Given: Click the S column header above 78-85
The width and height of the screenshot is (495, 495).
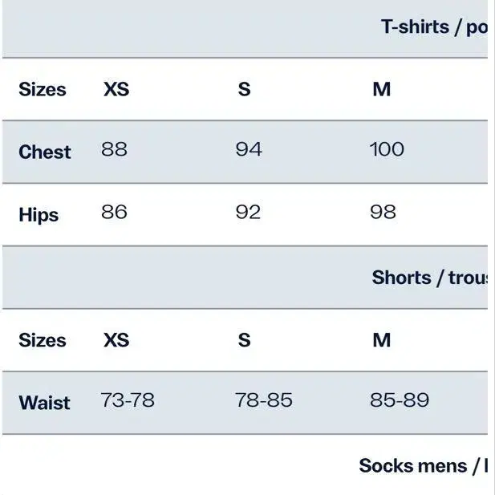Looking at the screenshot, I should point(244,340).
